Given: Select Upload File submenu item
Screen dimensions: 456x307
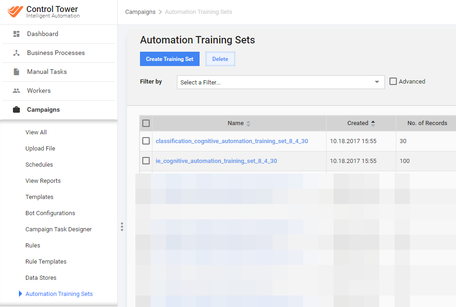Looking at the screenshot, I should [40, 149].
